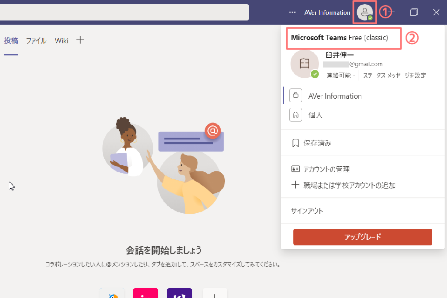Open the more options (…) menu
This screenshot has height=298, width=447.
(x=292, y=13)
